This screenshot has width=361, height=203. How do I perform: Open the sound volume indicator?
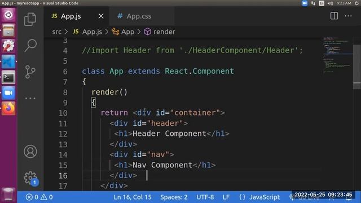(x=330, y=3)
